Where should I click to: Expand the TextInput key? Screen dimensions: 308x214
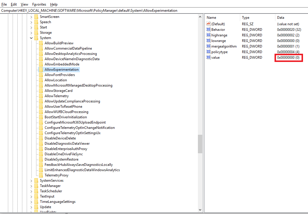click(x=31, y=197)
